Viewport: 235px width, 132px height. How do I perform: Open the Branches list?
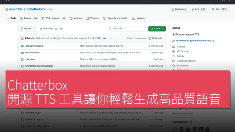[46, 29]
